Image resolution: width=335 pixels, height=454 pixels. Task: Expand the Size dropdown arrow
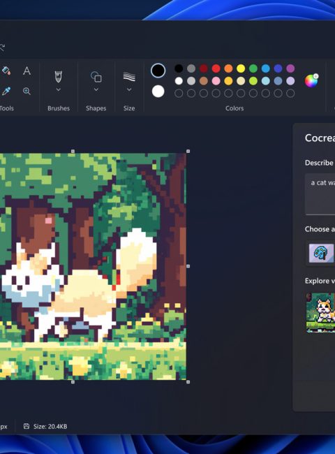pyautogui.click(x=129, y=90)
